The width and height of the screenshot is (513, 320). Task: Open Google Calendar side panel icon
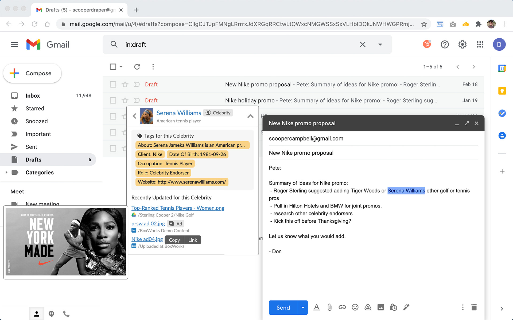point(502,69)
